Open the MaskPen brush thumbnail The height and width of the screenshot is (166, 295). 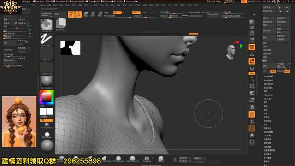click(47, 25)
